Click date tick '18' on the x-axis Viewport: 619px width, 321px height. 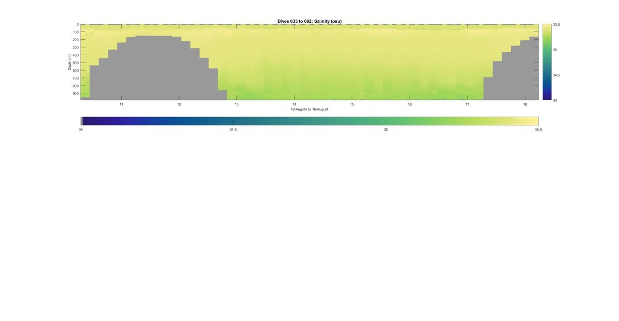[x=525, y=104]
